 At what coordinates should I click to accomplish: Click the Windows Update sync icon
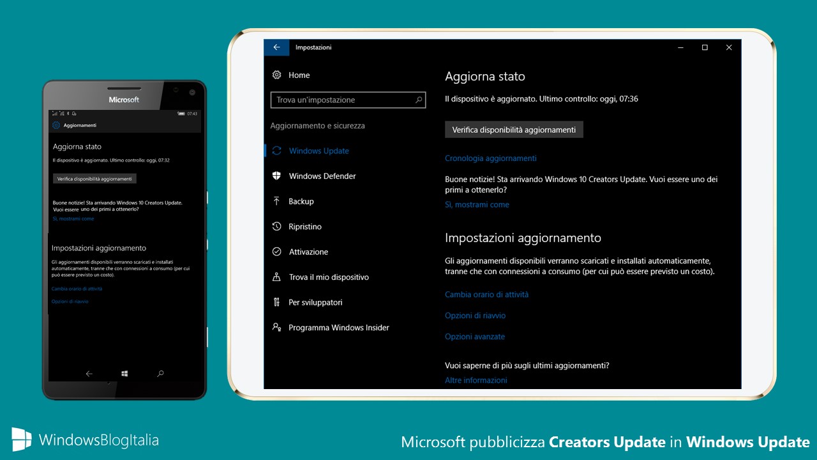(276, 151)
